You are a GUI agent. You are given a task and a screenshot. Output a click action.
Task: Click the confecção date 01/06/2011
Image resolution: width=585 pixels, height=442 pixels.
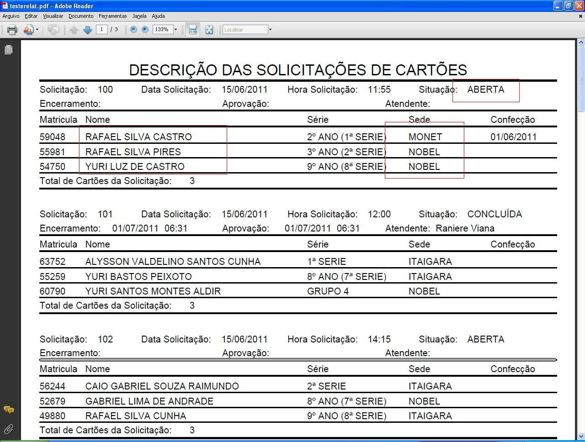click(x=514, y=137)
